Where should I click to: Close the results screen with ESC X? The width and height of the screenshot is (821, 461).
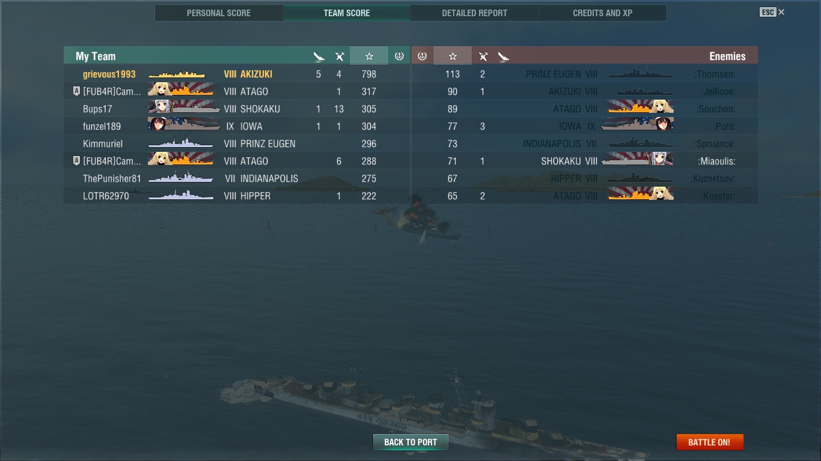[x=772, y=12]
